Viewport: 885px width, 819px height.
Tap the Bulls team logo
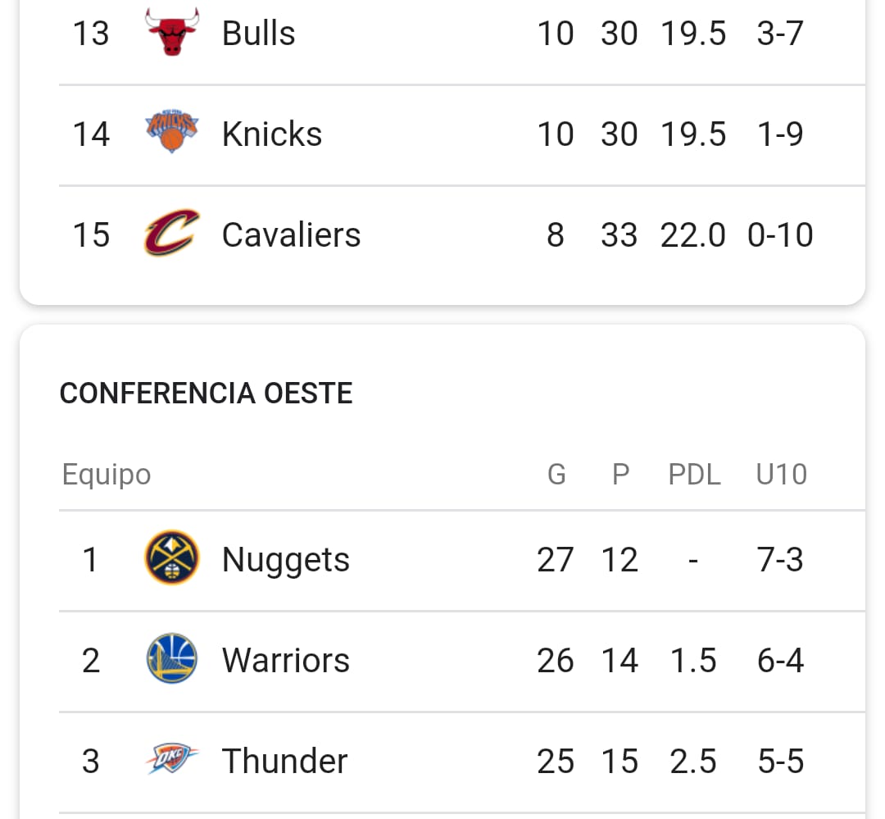172,32
